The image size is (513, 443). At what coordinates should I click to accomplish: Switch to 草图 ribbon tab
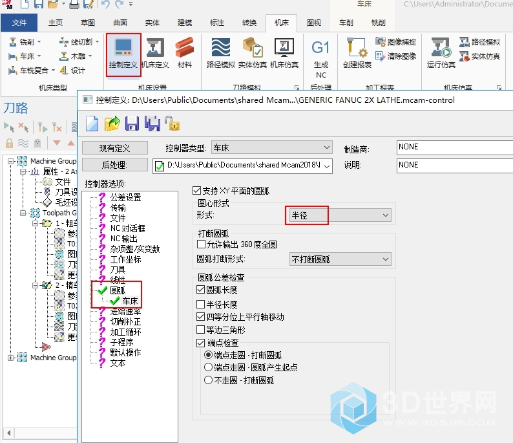88,23
